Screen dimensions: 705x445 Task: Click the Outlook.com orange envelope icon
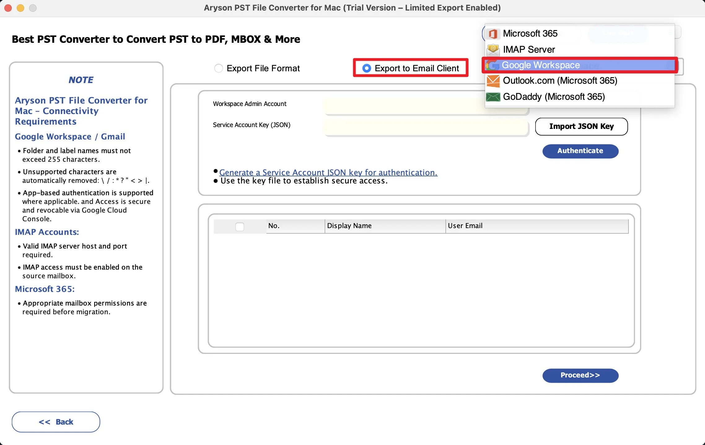493,81
